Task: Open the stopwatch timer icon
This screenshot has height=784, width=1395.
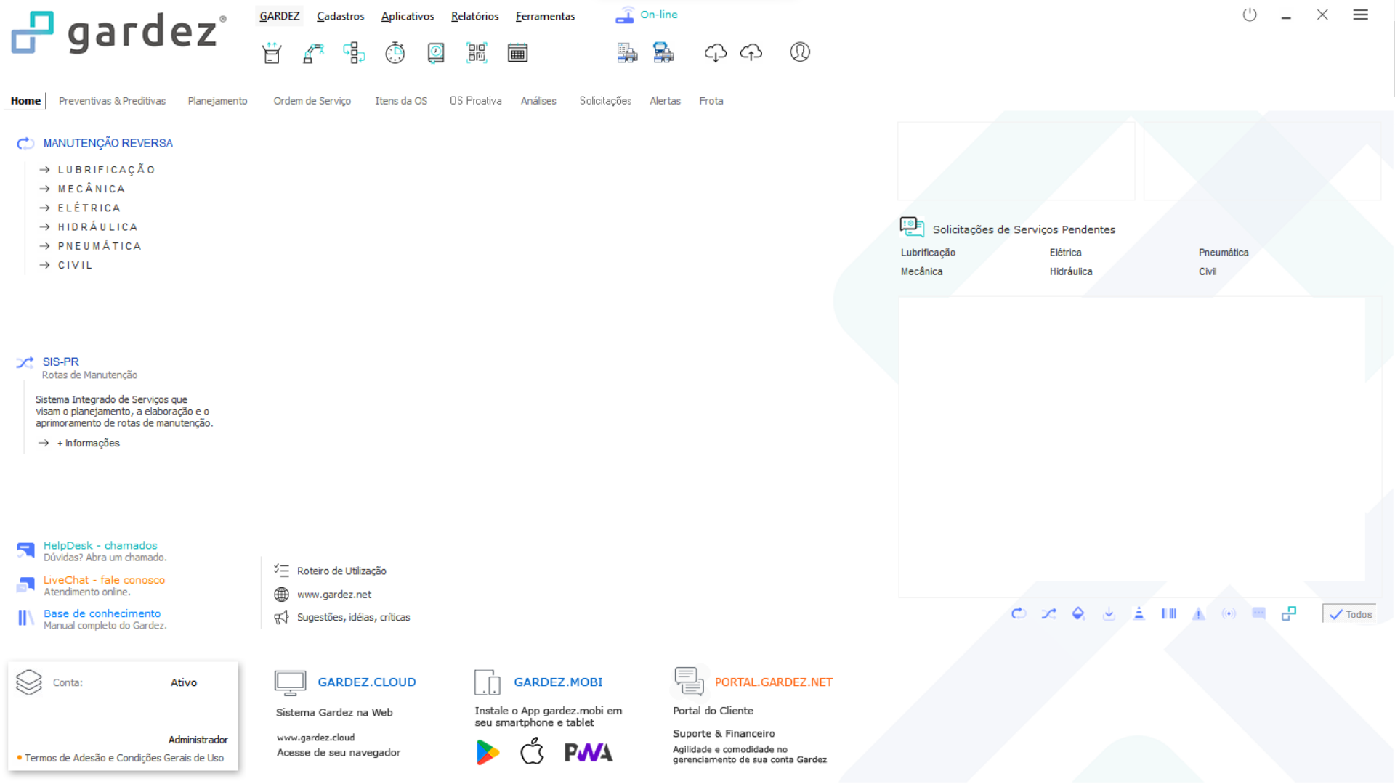Action: (395, 53)
